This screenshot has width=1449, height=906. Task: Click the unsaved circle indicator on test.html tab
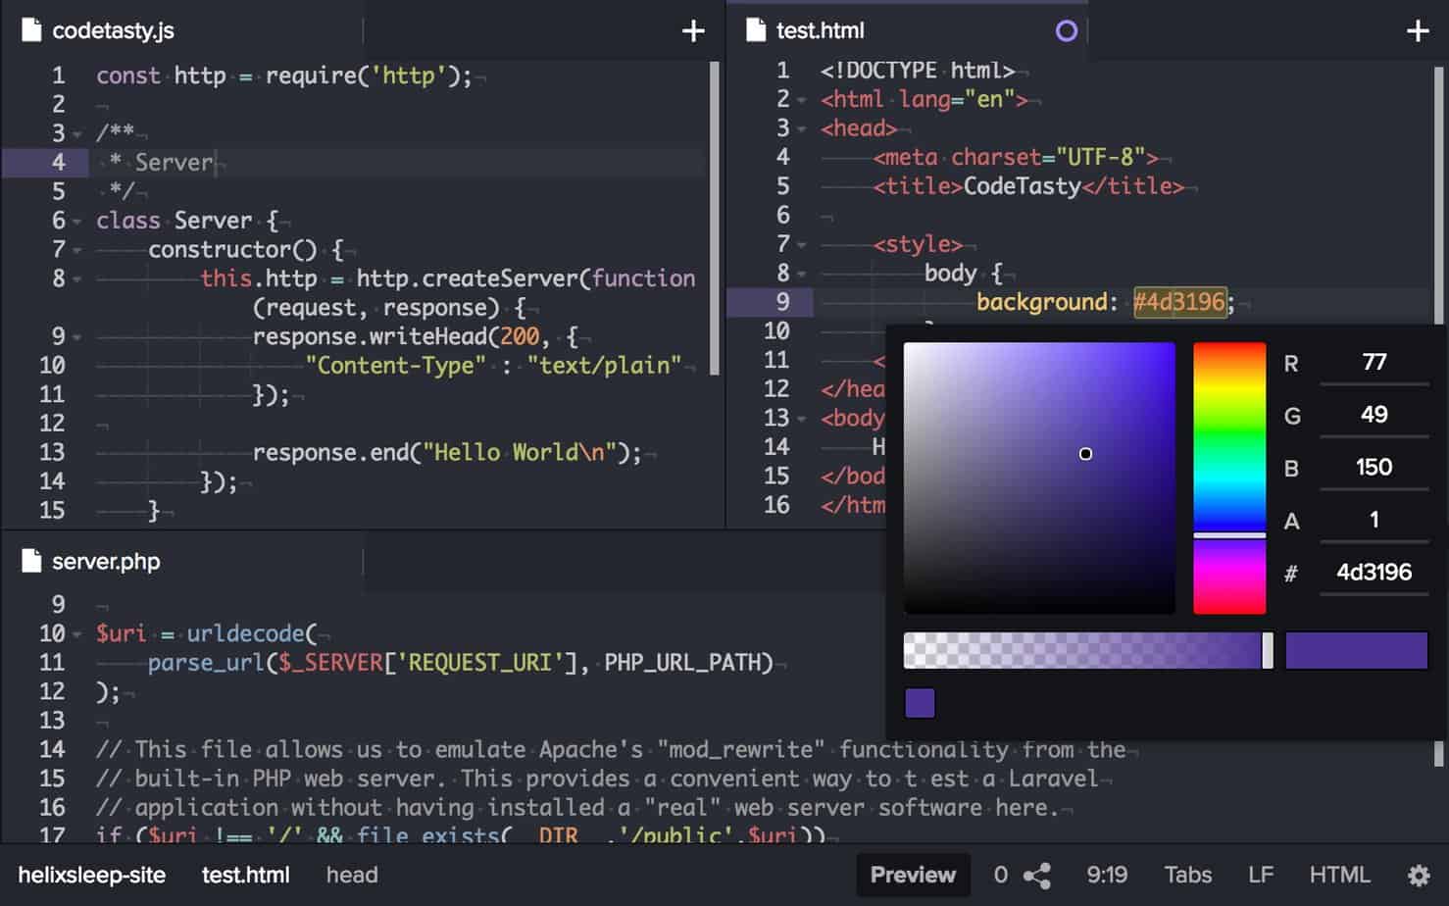[x=1067, y=31]
